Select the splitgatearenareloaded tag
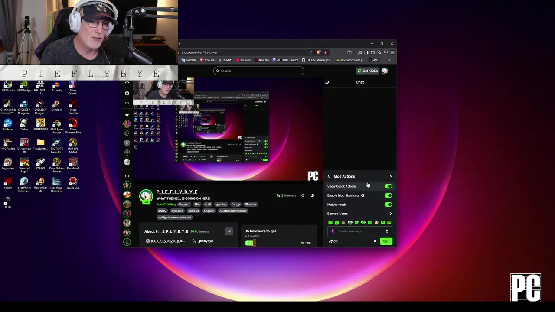555x312 pixels. tap(175, 217)
